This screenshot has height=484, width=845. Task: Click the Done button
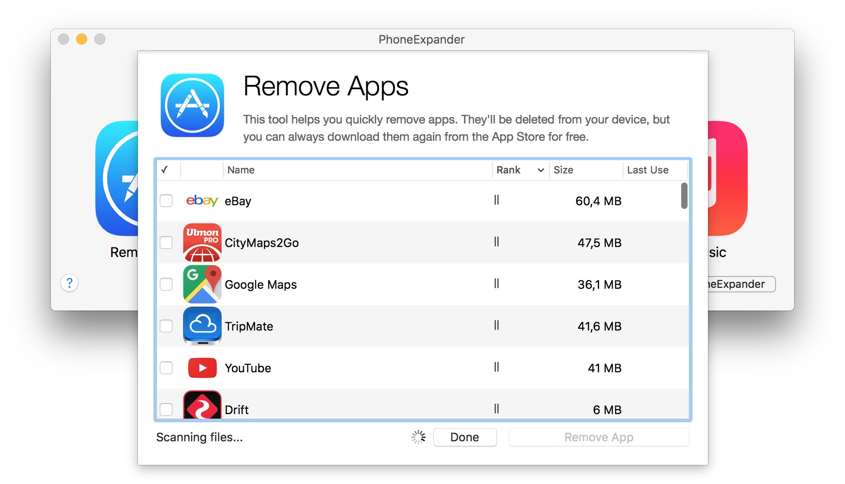[465, 437]
